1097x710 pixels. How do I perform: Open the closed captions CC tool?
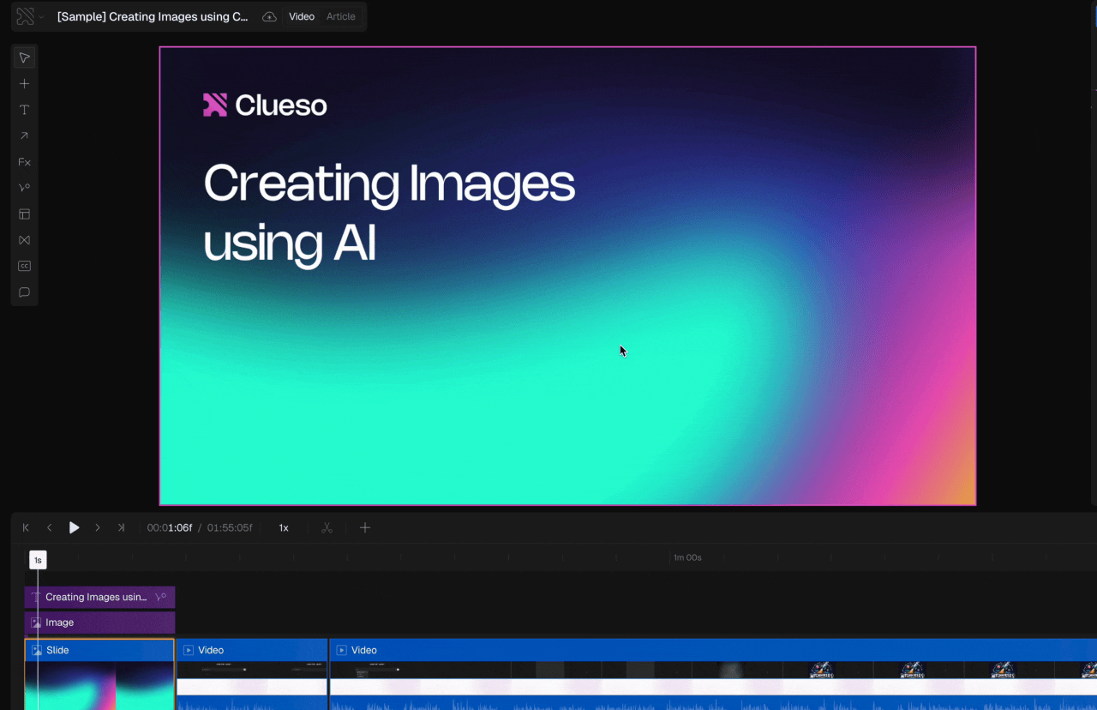24,266
